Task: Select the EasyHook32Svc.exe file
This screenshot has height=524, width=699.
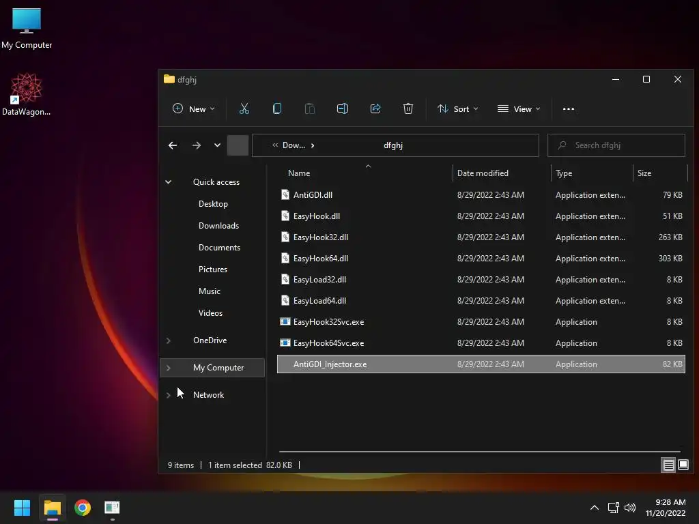Action: pos(481,322)
